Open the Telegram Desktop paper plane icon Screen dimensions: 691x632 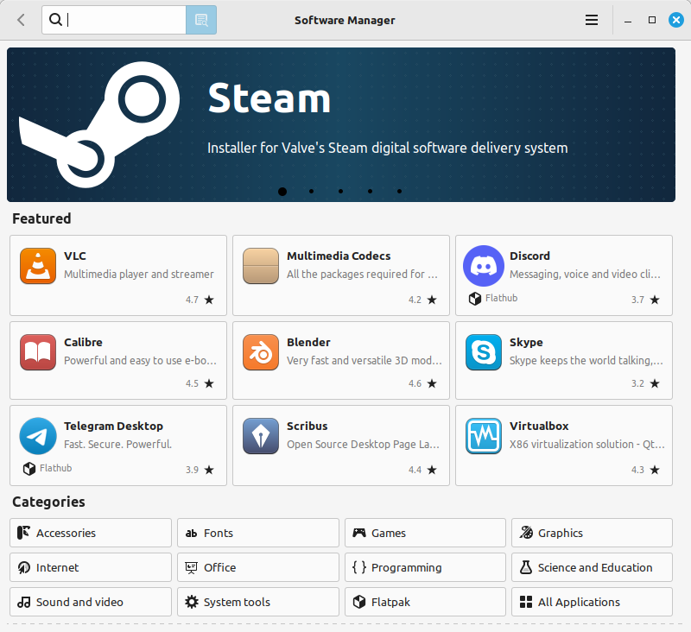pos(37,436)
